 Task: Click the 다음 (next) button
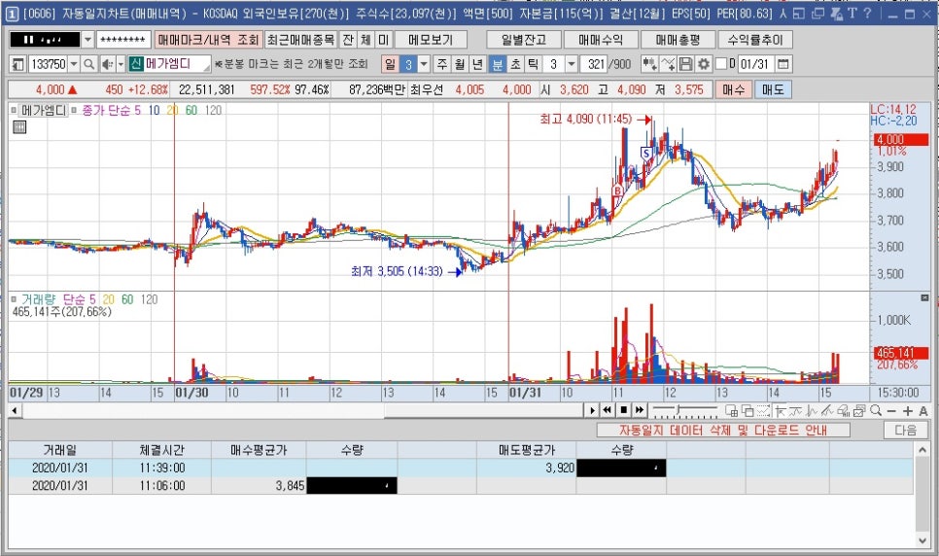906,431
